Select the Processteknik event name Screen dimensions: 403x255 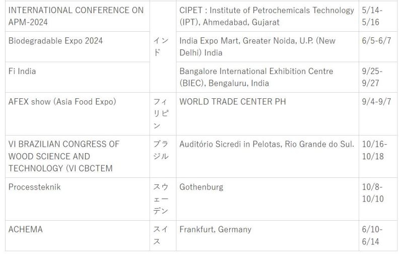pos(35,187)
